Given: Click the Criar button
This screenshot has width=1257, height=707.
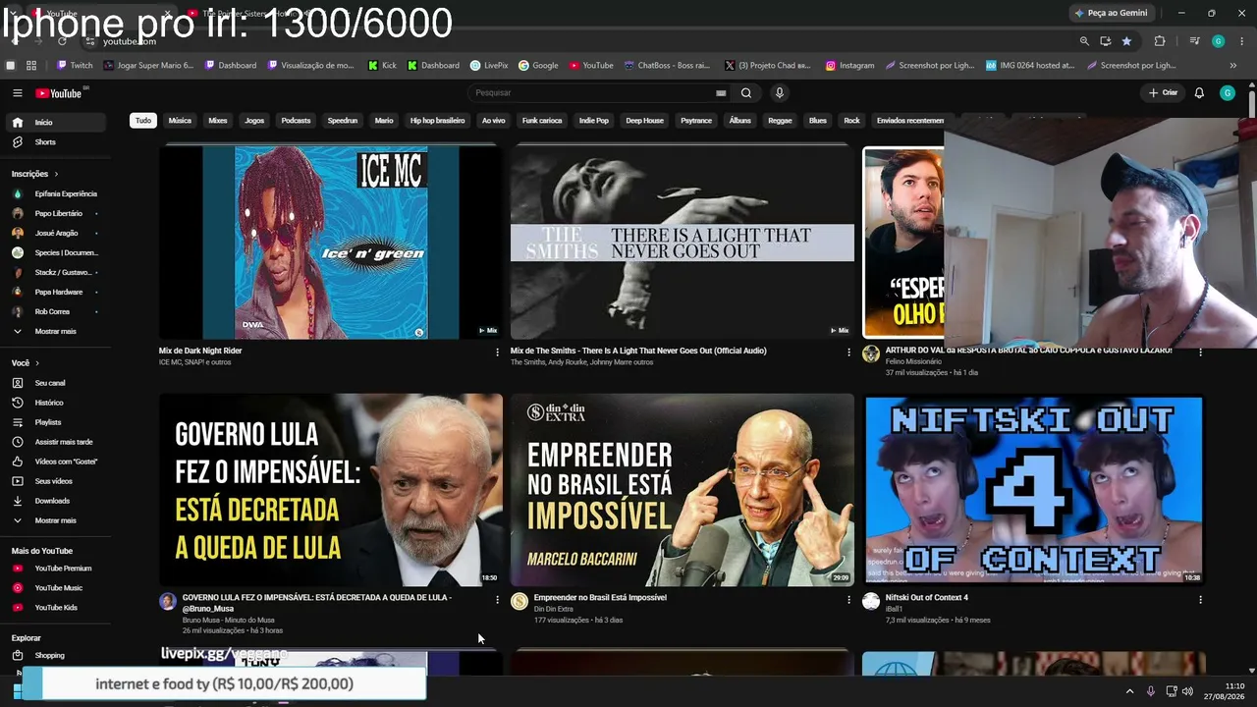Looking at the screenshot, I should click(x=1163, y=93).
